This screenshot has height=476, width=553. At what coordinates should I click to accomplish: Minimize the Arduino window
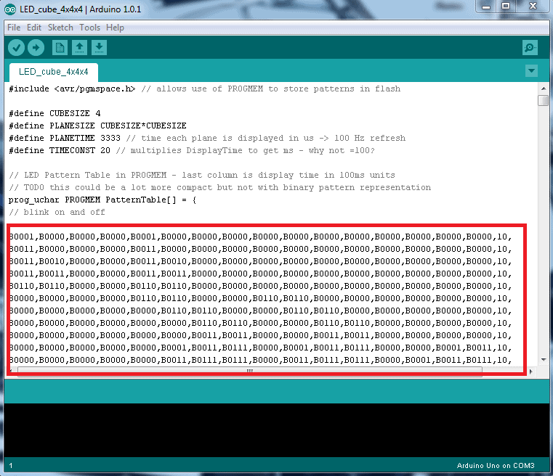click(x=486, y=7)
